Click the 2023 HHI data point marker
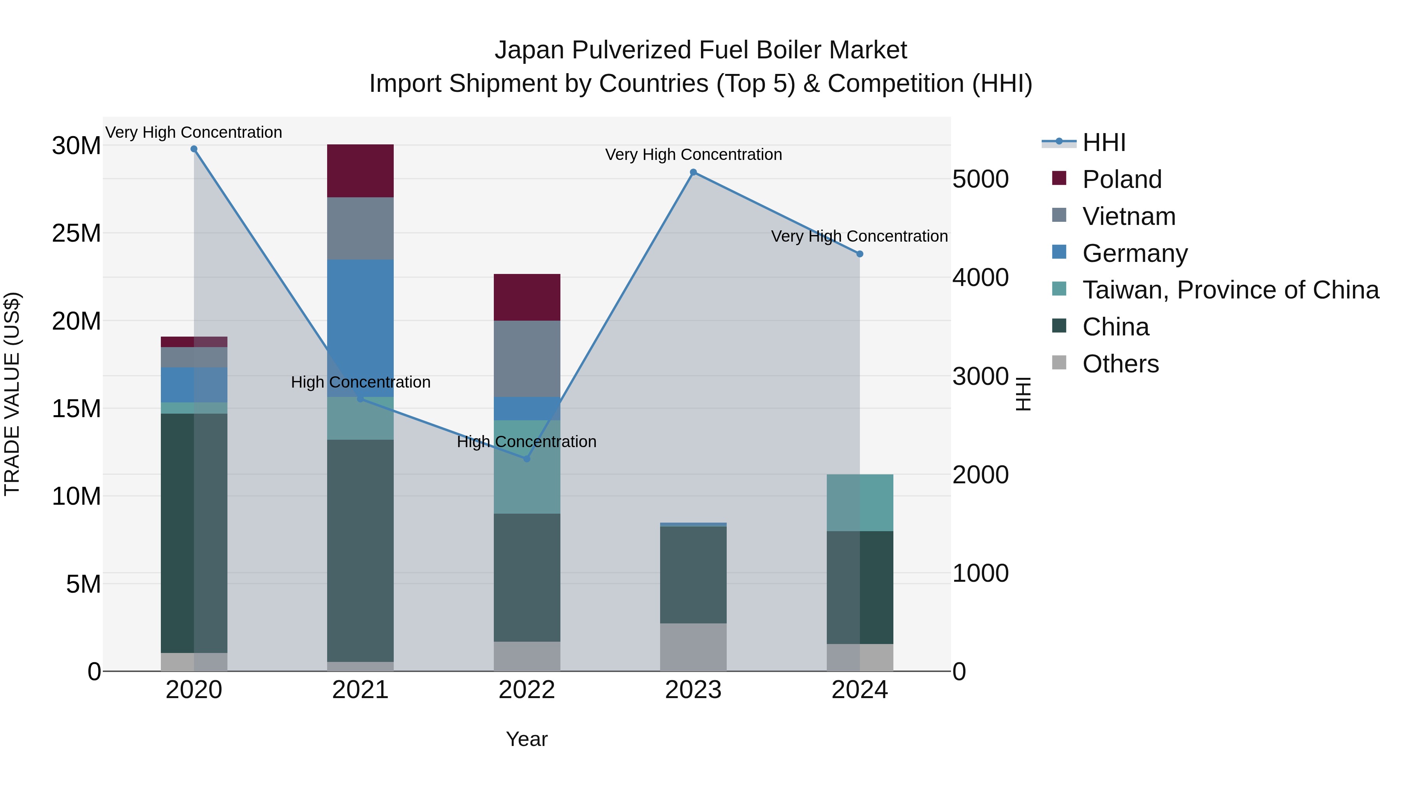The image size is (1402, 788). pyautogui.click(x=693, y=172)
